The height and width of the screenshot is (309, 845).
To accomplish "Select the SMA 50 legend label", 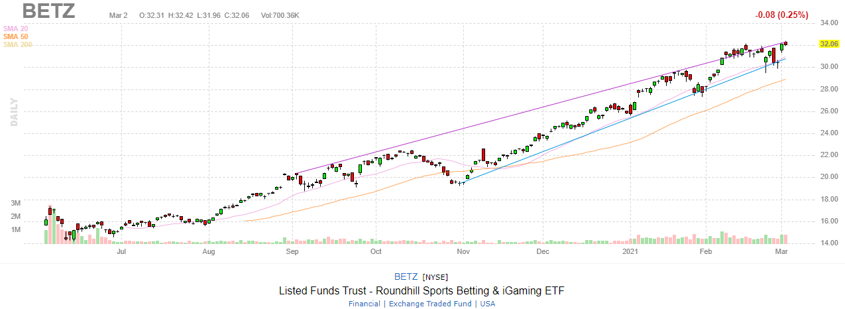I will click(15, 36).
